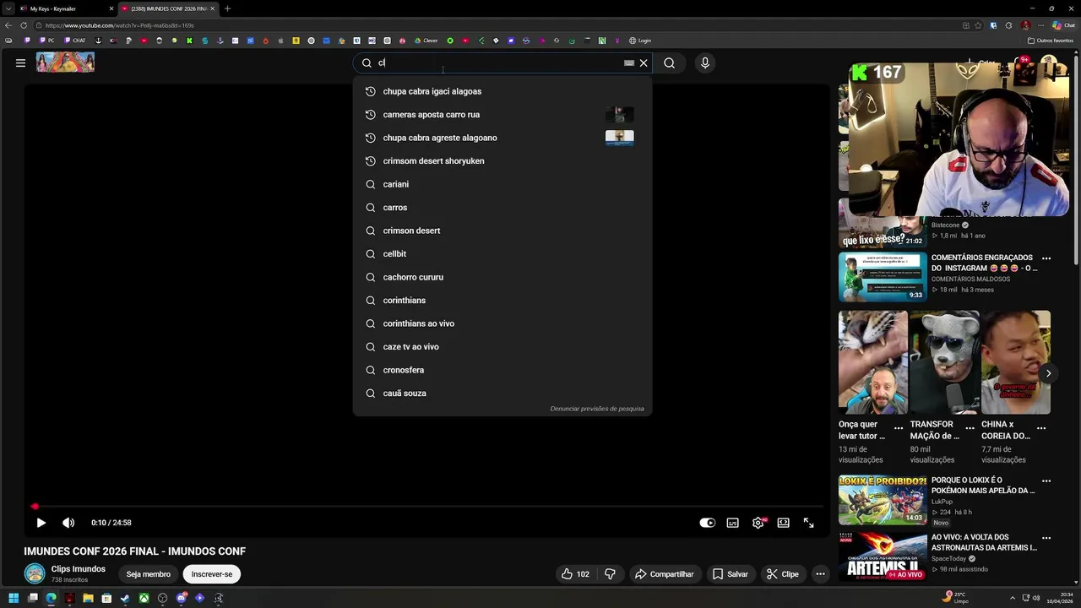This screenshot has width=1081, height=608.
Task: Click 'Denunciar previsões de pesquisa' link
Action: (597, 409)
